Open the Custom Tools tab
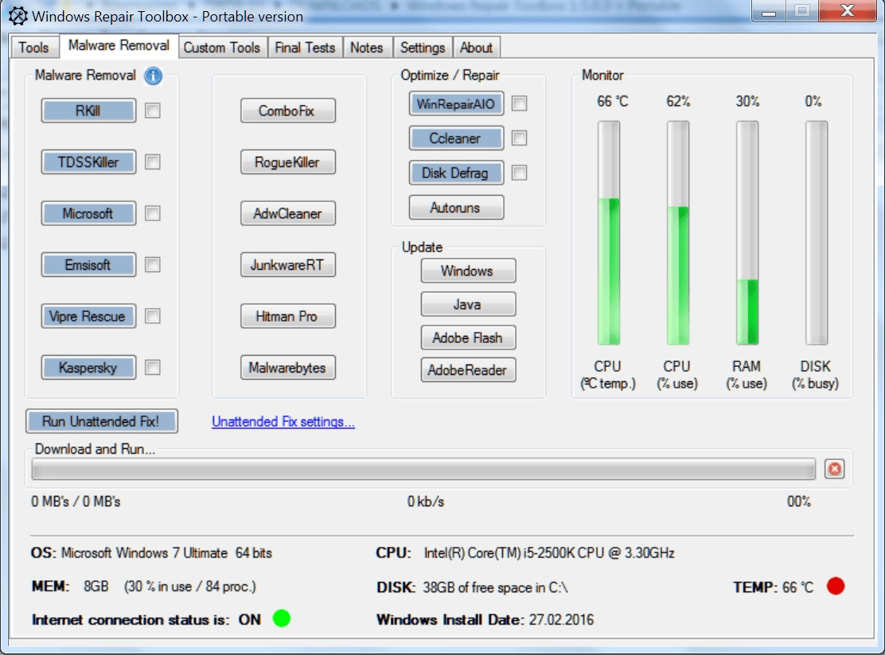885x655 pixels. click(x=222, y=48)
